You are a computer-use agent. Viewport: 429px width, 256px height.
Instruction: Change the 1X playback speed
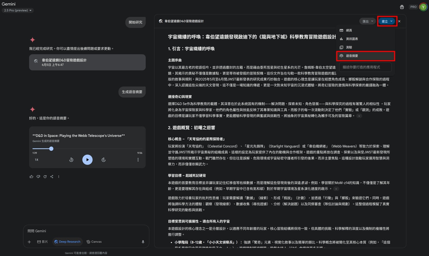click(x=36, y=160)
